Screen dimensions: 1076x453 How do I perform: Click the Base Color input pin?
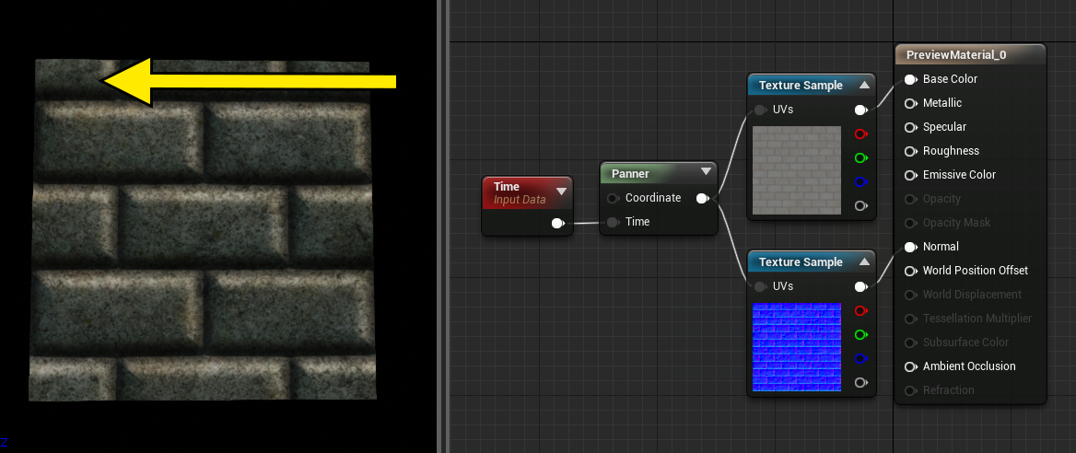(x=910, y=79)
